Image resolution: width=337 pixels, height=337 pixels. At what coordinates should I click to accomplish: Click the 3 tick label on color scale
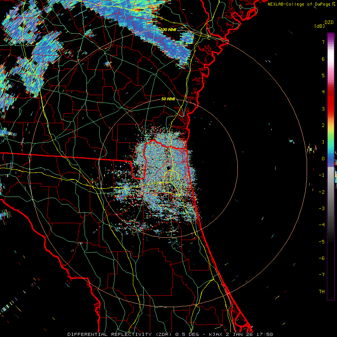click(323, 109)
